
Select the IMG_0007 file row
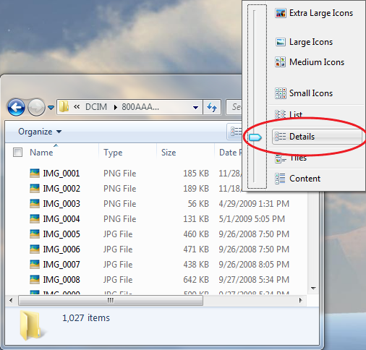pos(159,265)
